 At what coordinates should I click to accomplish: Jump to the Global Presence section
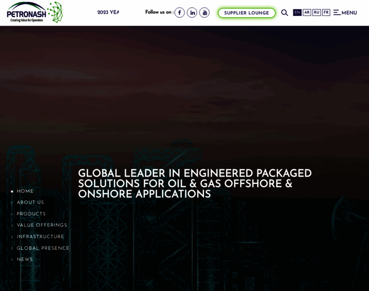(x=43, y=248)
